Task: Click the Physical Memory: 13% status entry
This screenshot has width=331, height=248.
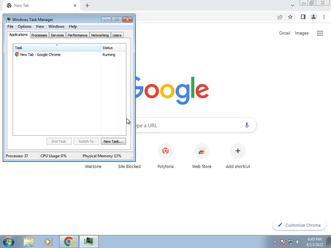Action: point(102,156)
